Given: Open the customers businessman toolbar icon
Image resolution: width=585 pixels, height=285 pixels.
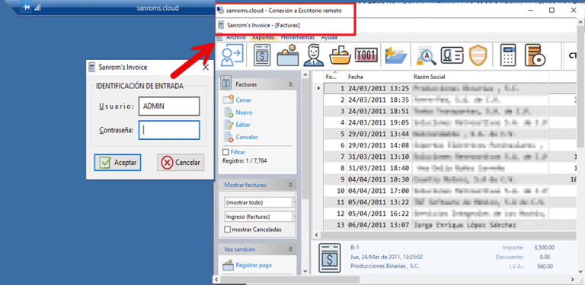Looking at the screenshot, I should pos(313,55).
